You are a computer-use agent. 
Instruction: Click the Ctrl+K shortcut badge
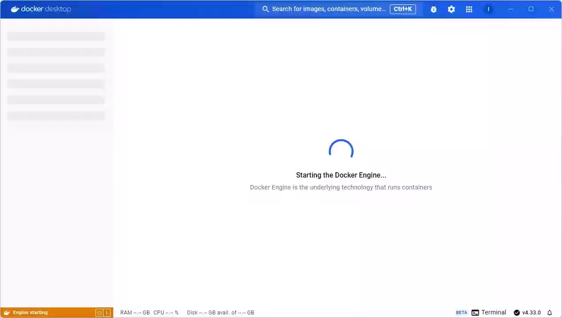click(x=403, y=9)
